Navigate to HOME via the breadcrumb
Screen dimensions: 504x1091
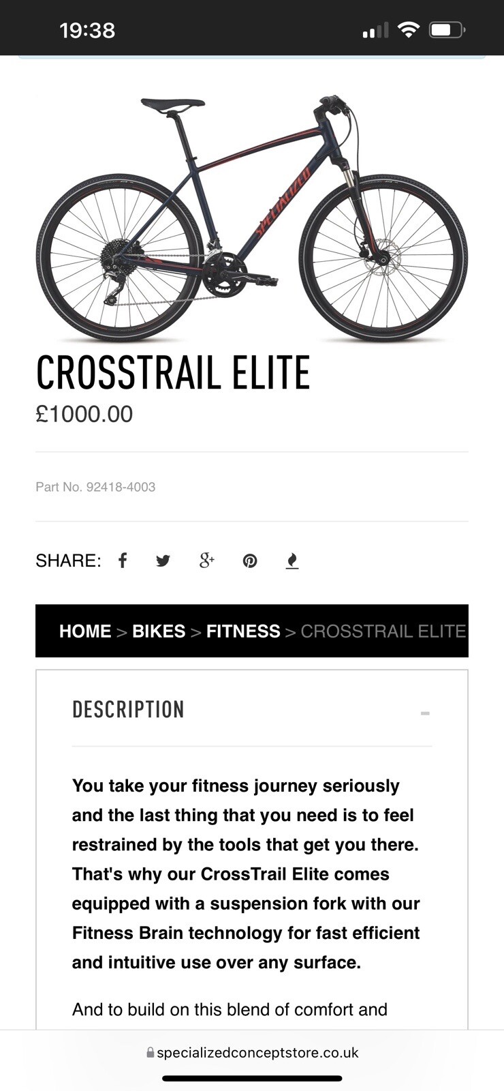85,631
